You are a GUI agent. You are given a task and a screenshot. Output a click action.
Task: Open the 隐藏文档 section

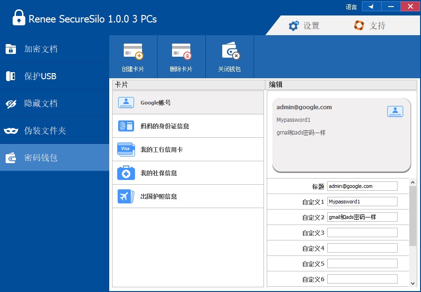(x=54, y=103)
